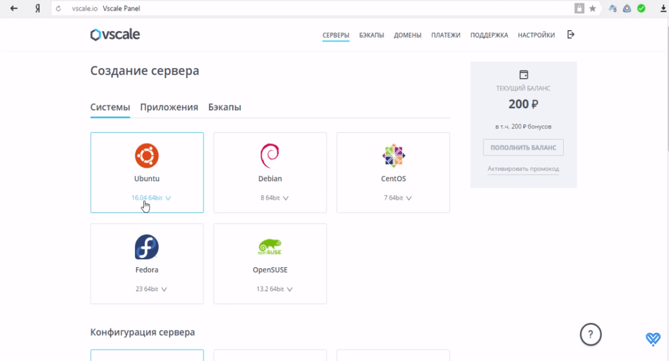669x361 pixels.
Task: Open the blue shield extension icon
Action: pos(627,8)
